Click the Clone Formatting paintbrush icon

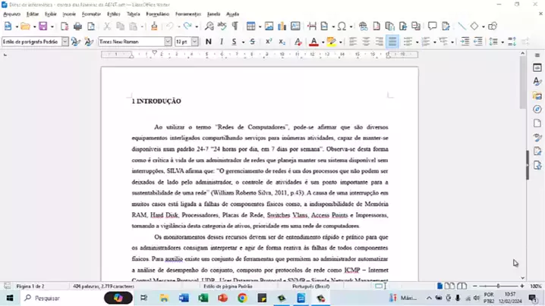point(154,27)
